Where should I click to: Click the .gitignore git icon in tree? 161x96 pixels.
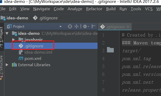(21, 46)
